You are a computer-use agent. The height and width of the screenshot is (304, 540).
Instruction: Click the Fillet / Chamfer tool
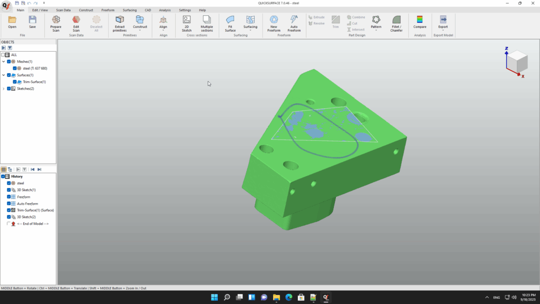pyautogui.click(x=397, y=20)
